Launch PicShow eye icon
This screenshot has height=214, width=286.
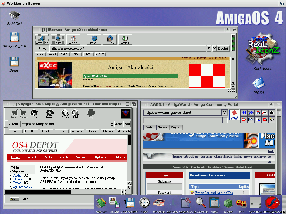coord(159,205)
